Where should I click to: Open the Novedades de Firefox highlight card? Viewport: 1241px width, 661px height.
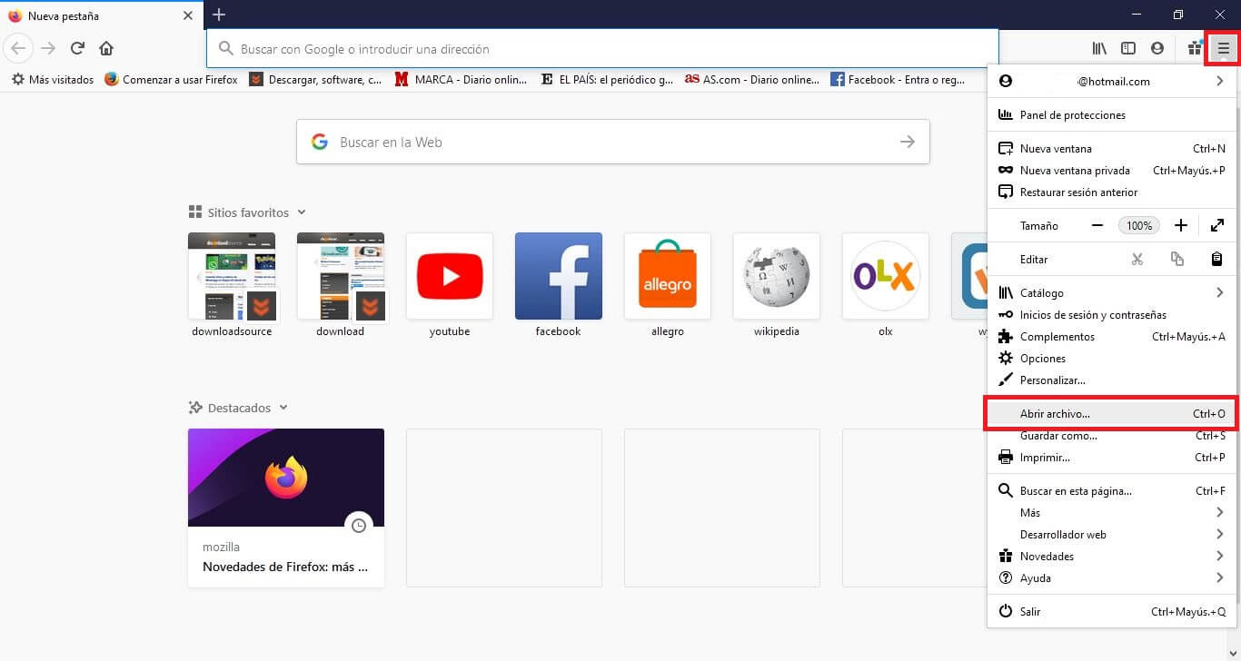[286, 508]
